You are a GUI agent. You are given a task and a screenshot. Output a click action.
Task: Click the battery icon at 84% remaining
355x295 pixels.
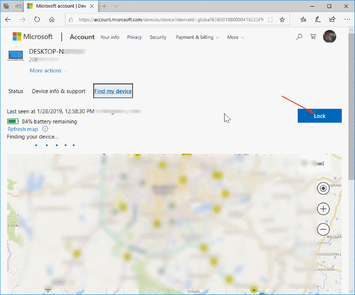coord(13,121)
